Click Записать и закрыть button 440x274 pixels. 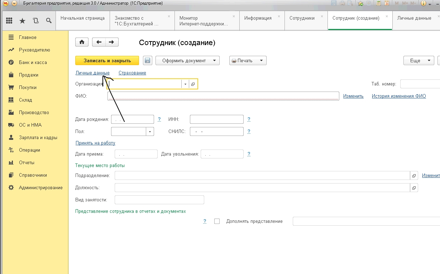[x=107, y=60]
